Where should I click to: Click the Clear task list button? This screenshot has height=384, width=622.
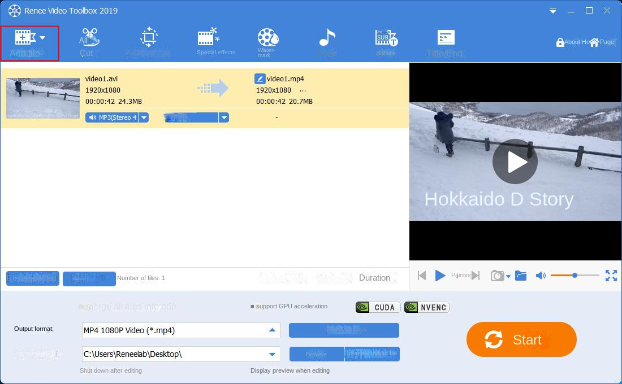point(33,278)
